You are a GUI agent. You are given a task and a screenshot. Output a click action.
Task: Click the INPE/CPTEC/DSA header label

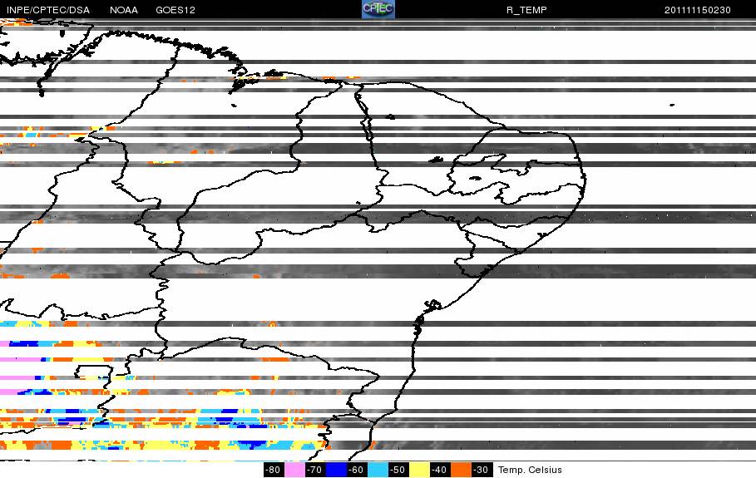coord(47,10)
